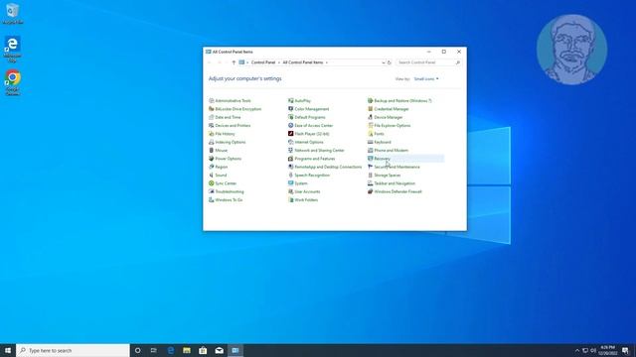
Task: Open Taskbar and Navigation
Action: (392, 183)
